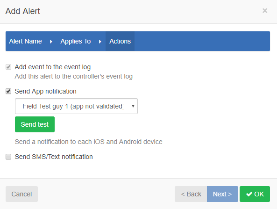This screenshot has width=277, height=209.
Task: Close the Add Alert dialog with X
Action: (265, 11)
